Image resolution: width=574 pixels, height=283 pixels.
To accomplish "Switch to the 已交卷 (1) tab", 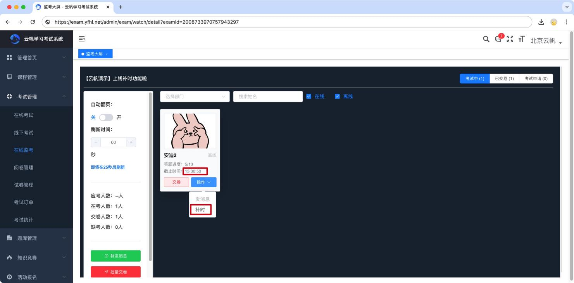I will pos(504,79).
